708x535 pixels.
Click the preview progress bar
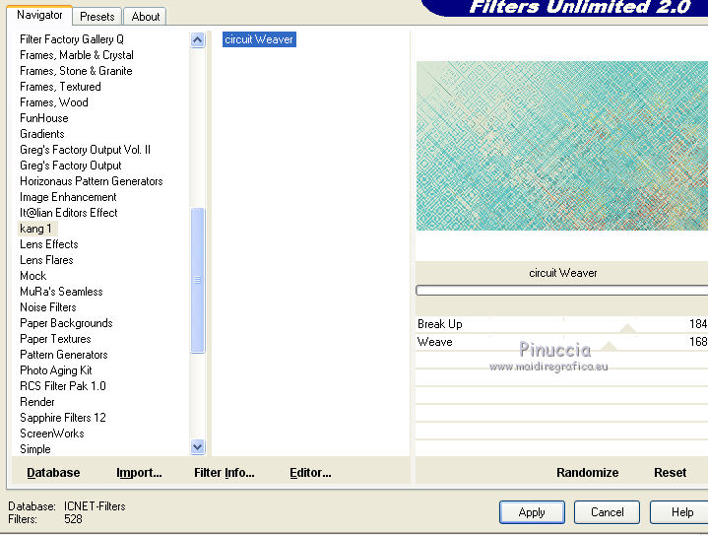[561, 291]
